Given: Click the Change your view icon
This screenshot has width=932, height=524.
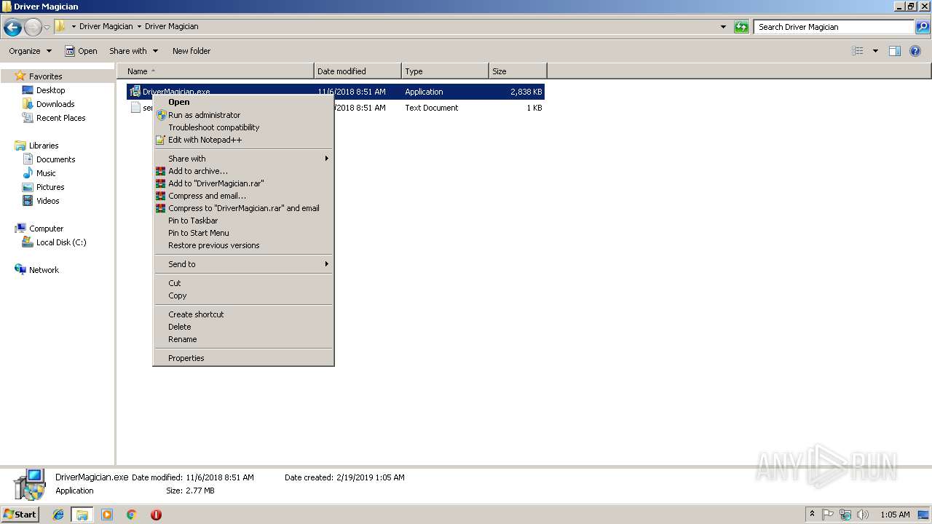Looking at the screenshot, I should point(858,51).
